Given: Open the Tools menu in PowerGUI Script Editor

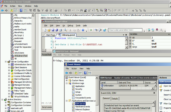Looking at the screenshot, I should click(x=78, y=26).
